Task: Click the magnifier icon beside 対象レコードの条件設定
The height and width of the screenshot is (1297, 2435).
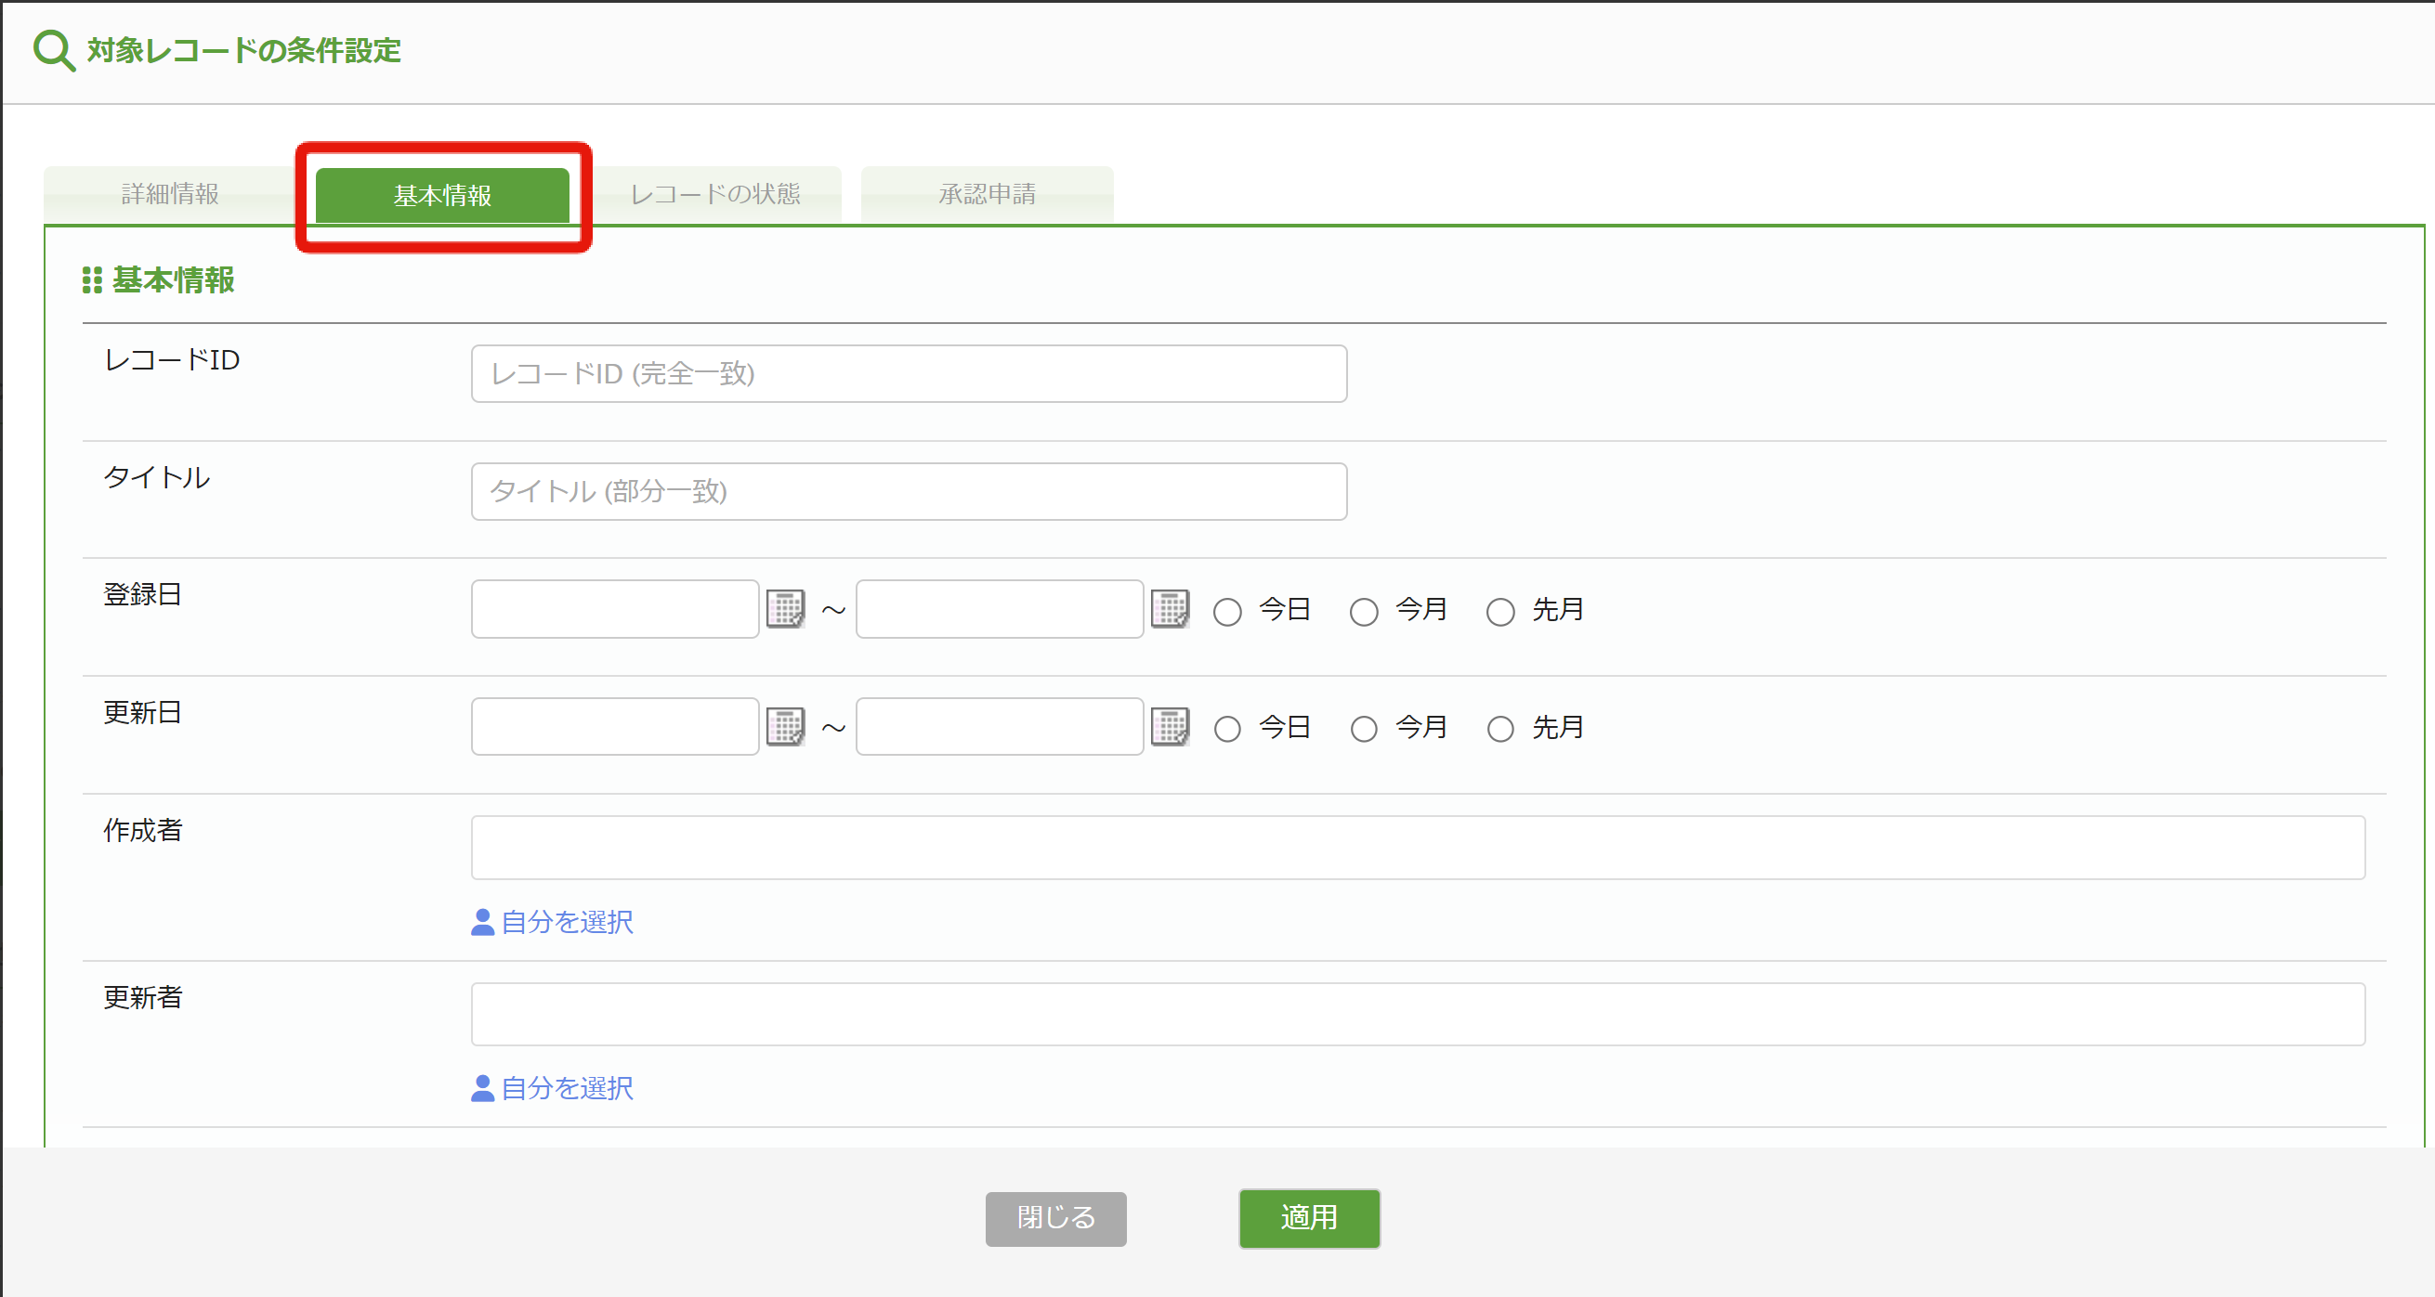Action: click(53, 50)
